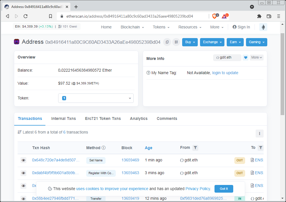This screenshot has height=202, width=286.
Task: Open the Gaming dropdown
Action: [256, 42]
